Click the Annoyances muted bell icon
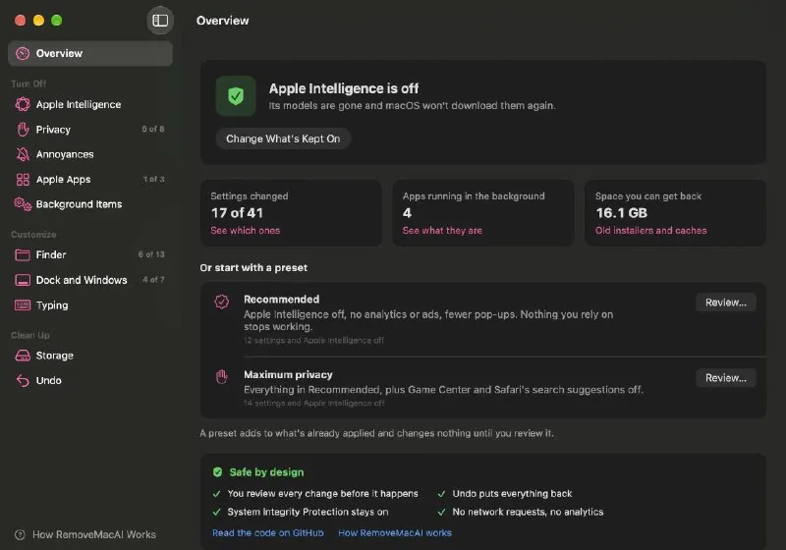The height and width of the screenshot is (550, 786). tap(23, 154)
